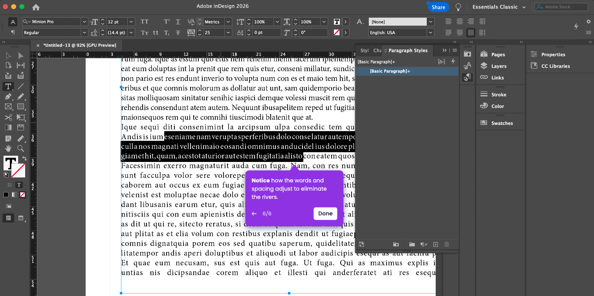Open the Metrics kerning dropdown

pyautogui.click(x=228, y=22)
